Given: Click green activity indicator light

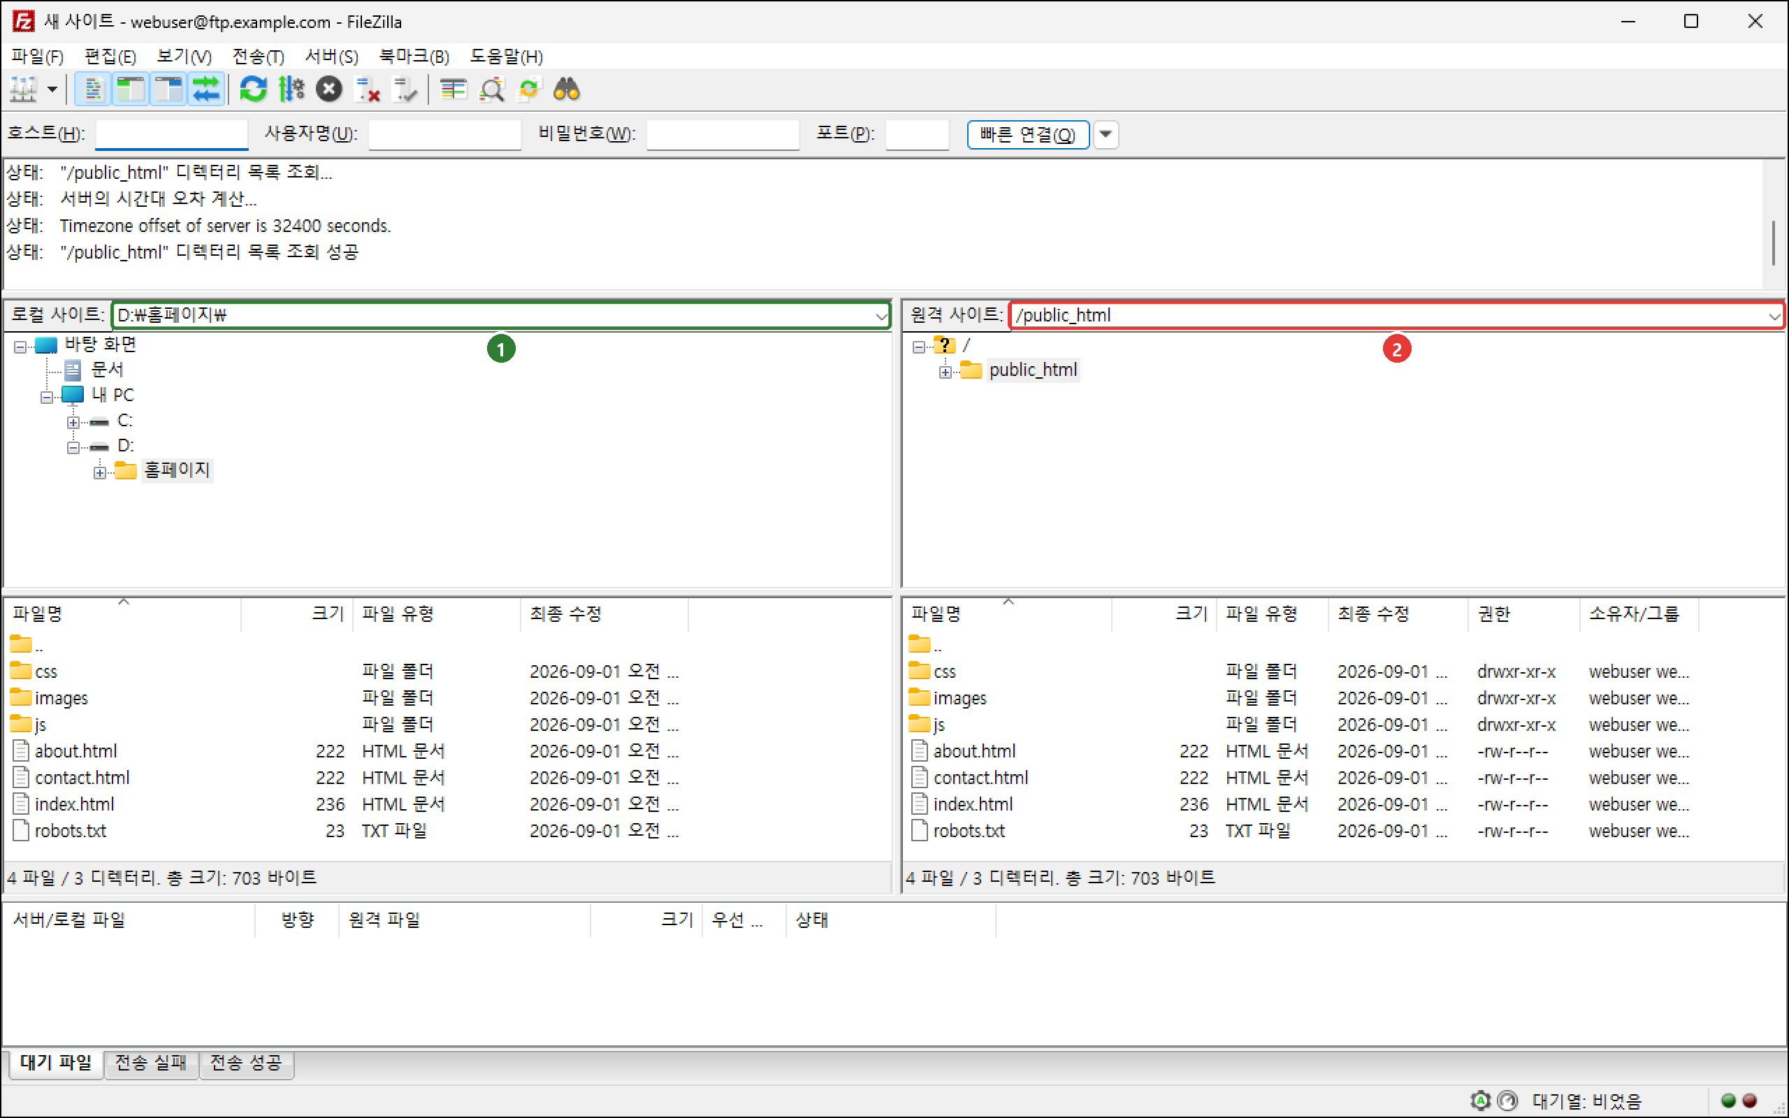Looking at the screenshot, I should [x=1729, y=1101].
